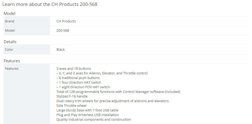Click the 'Stylized F-16 handle' text
This screenshot has height=124, width=252.
click(x=72, y=96)
